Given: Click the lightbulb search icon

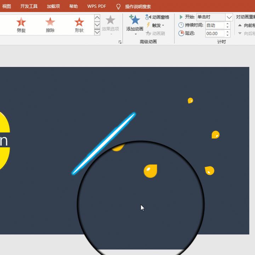Looking at the screenshot, I should point(118,6).
